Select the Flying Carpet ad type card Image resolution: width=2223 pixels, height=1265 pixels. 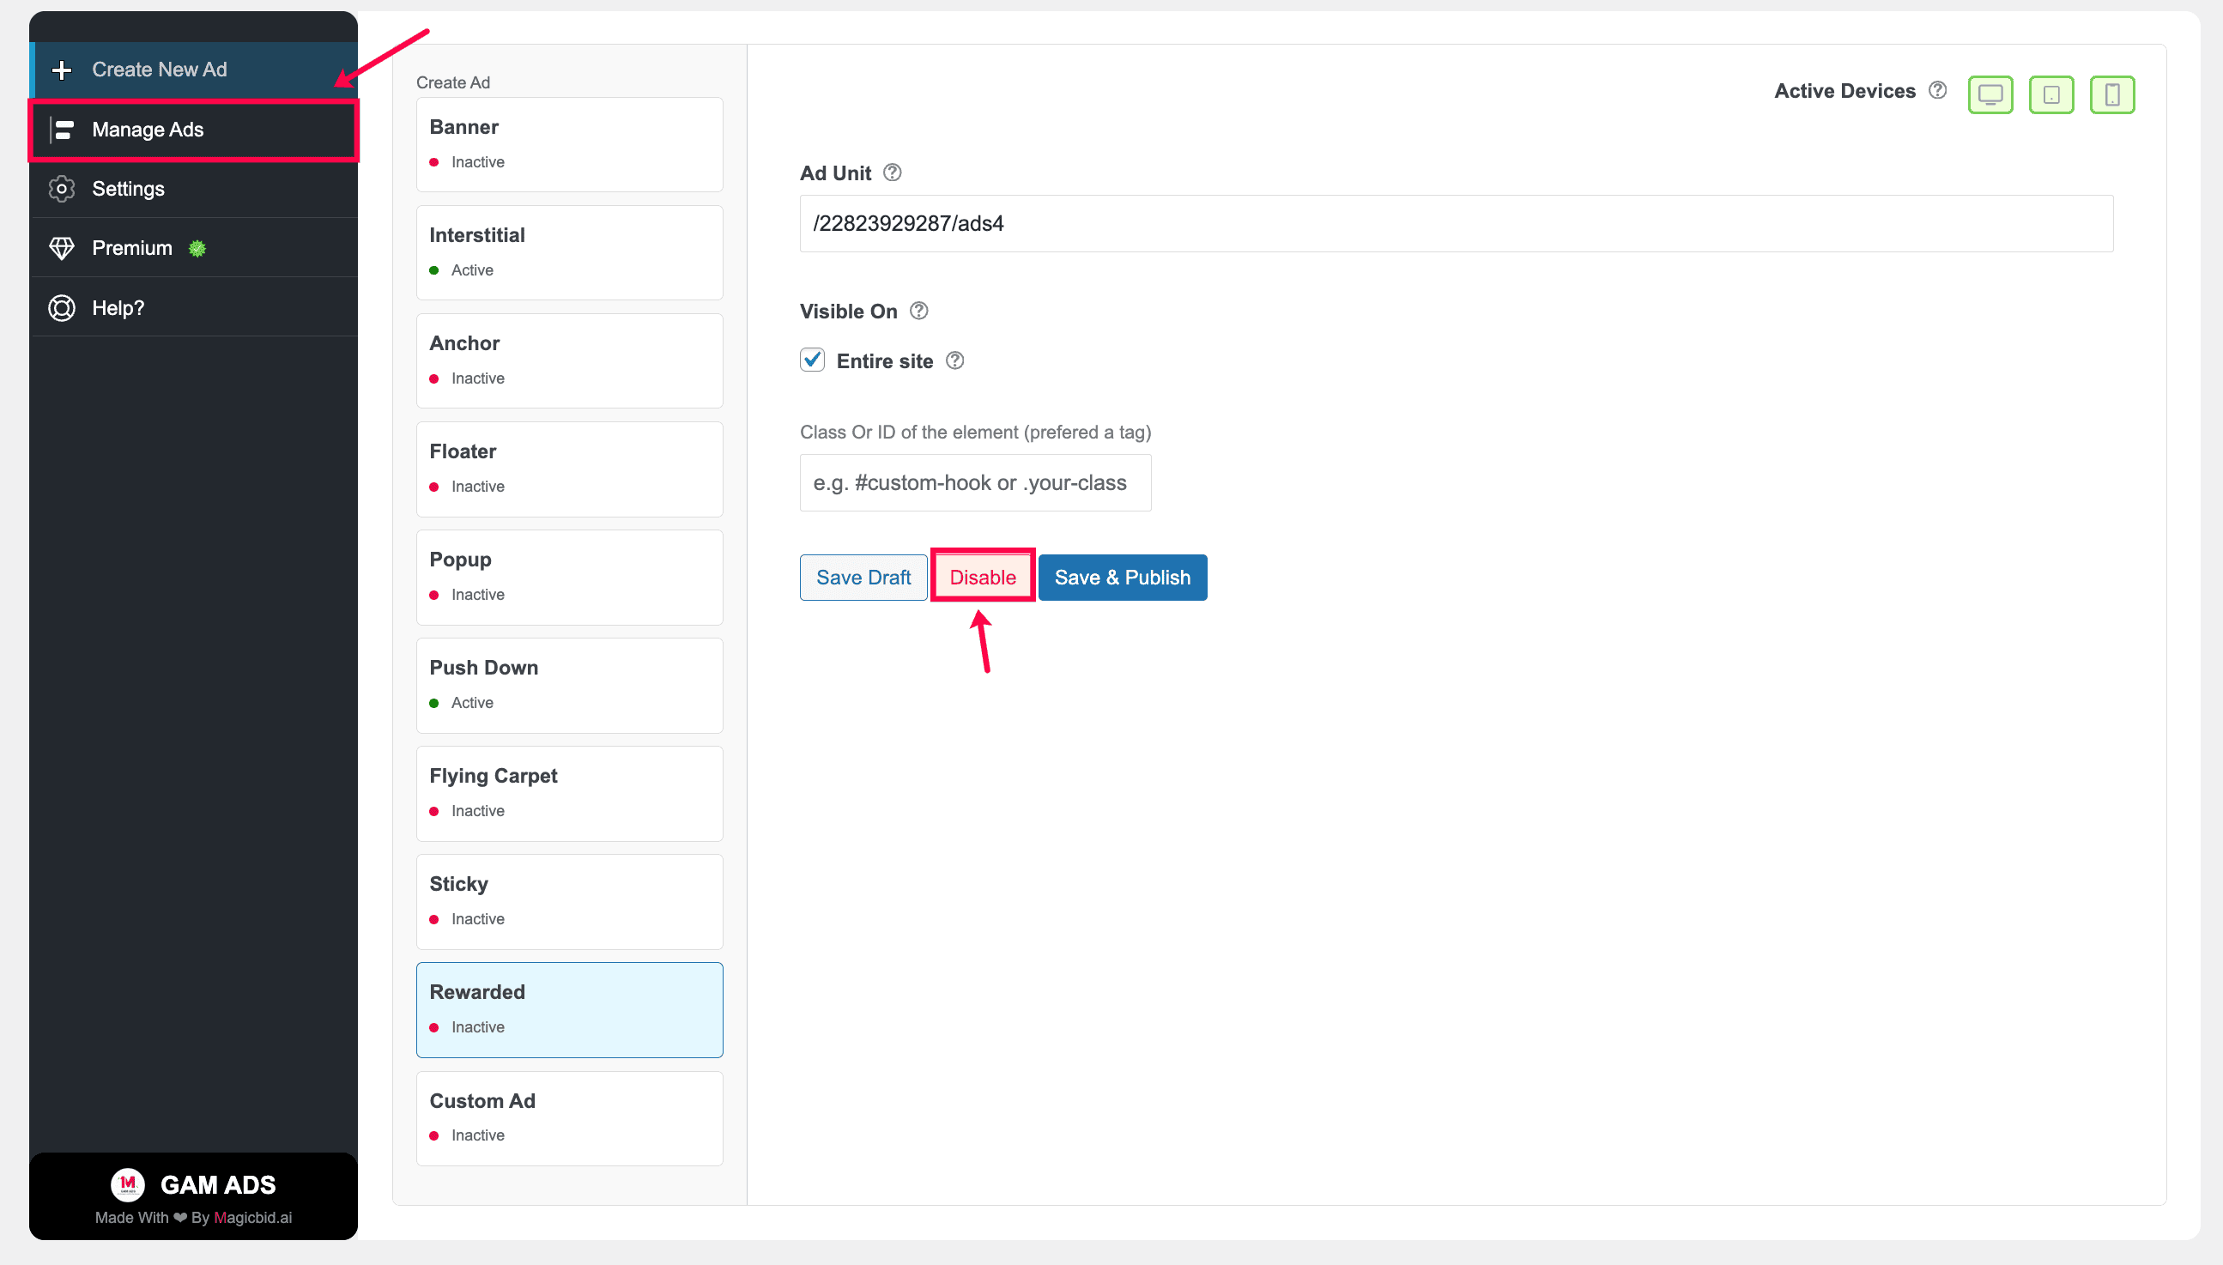[569, 793]
